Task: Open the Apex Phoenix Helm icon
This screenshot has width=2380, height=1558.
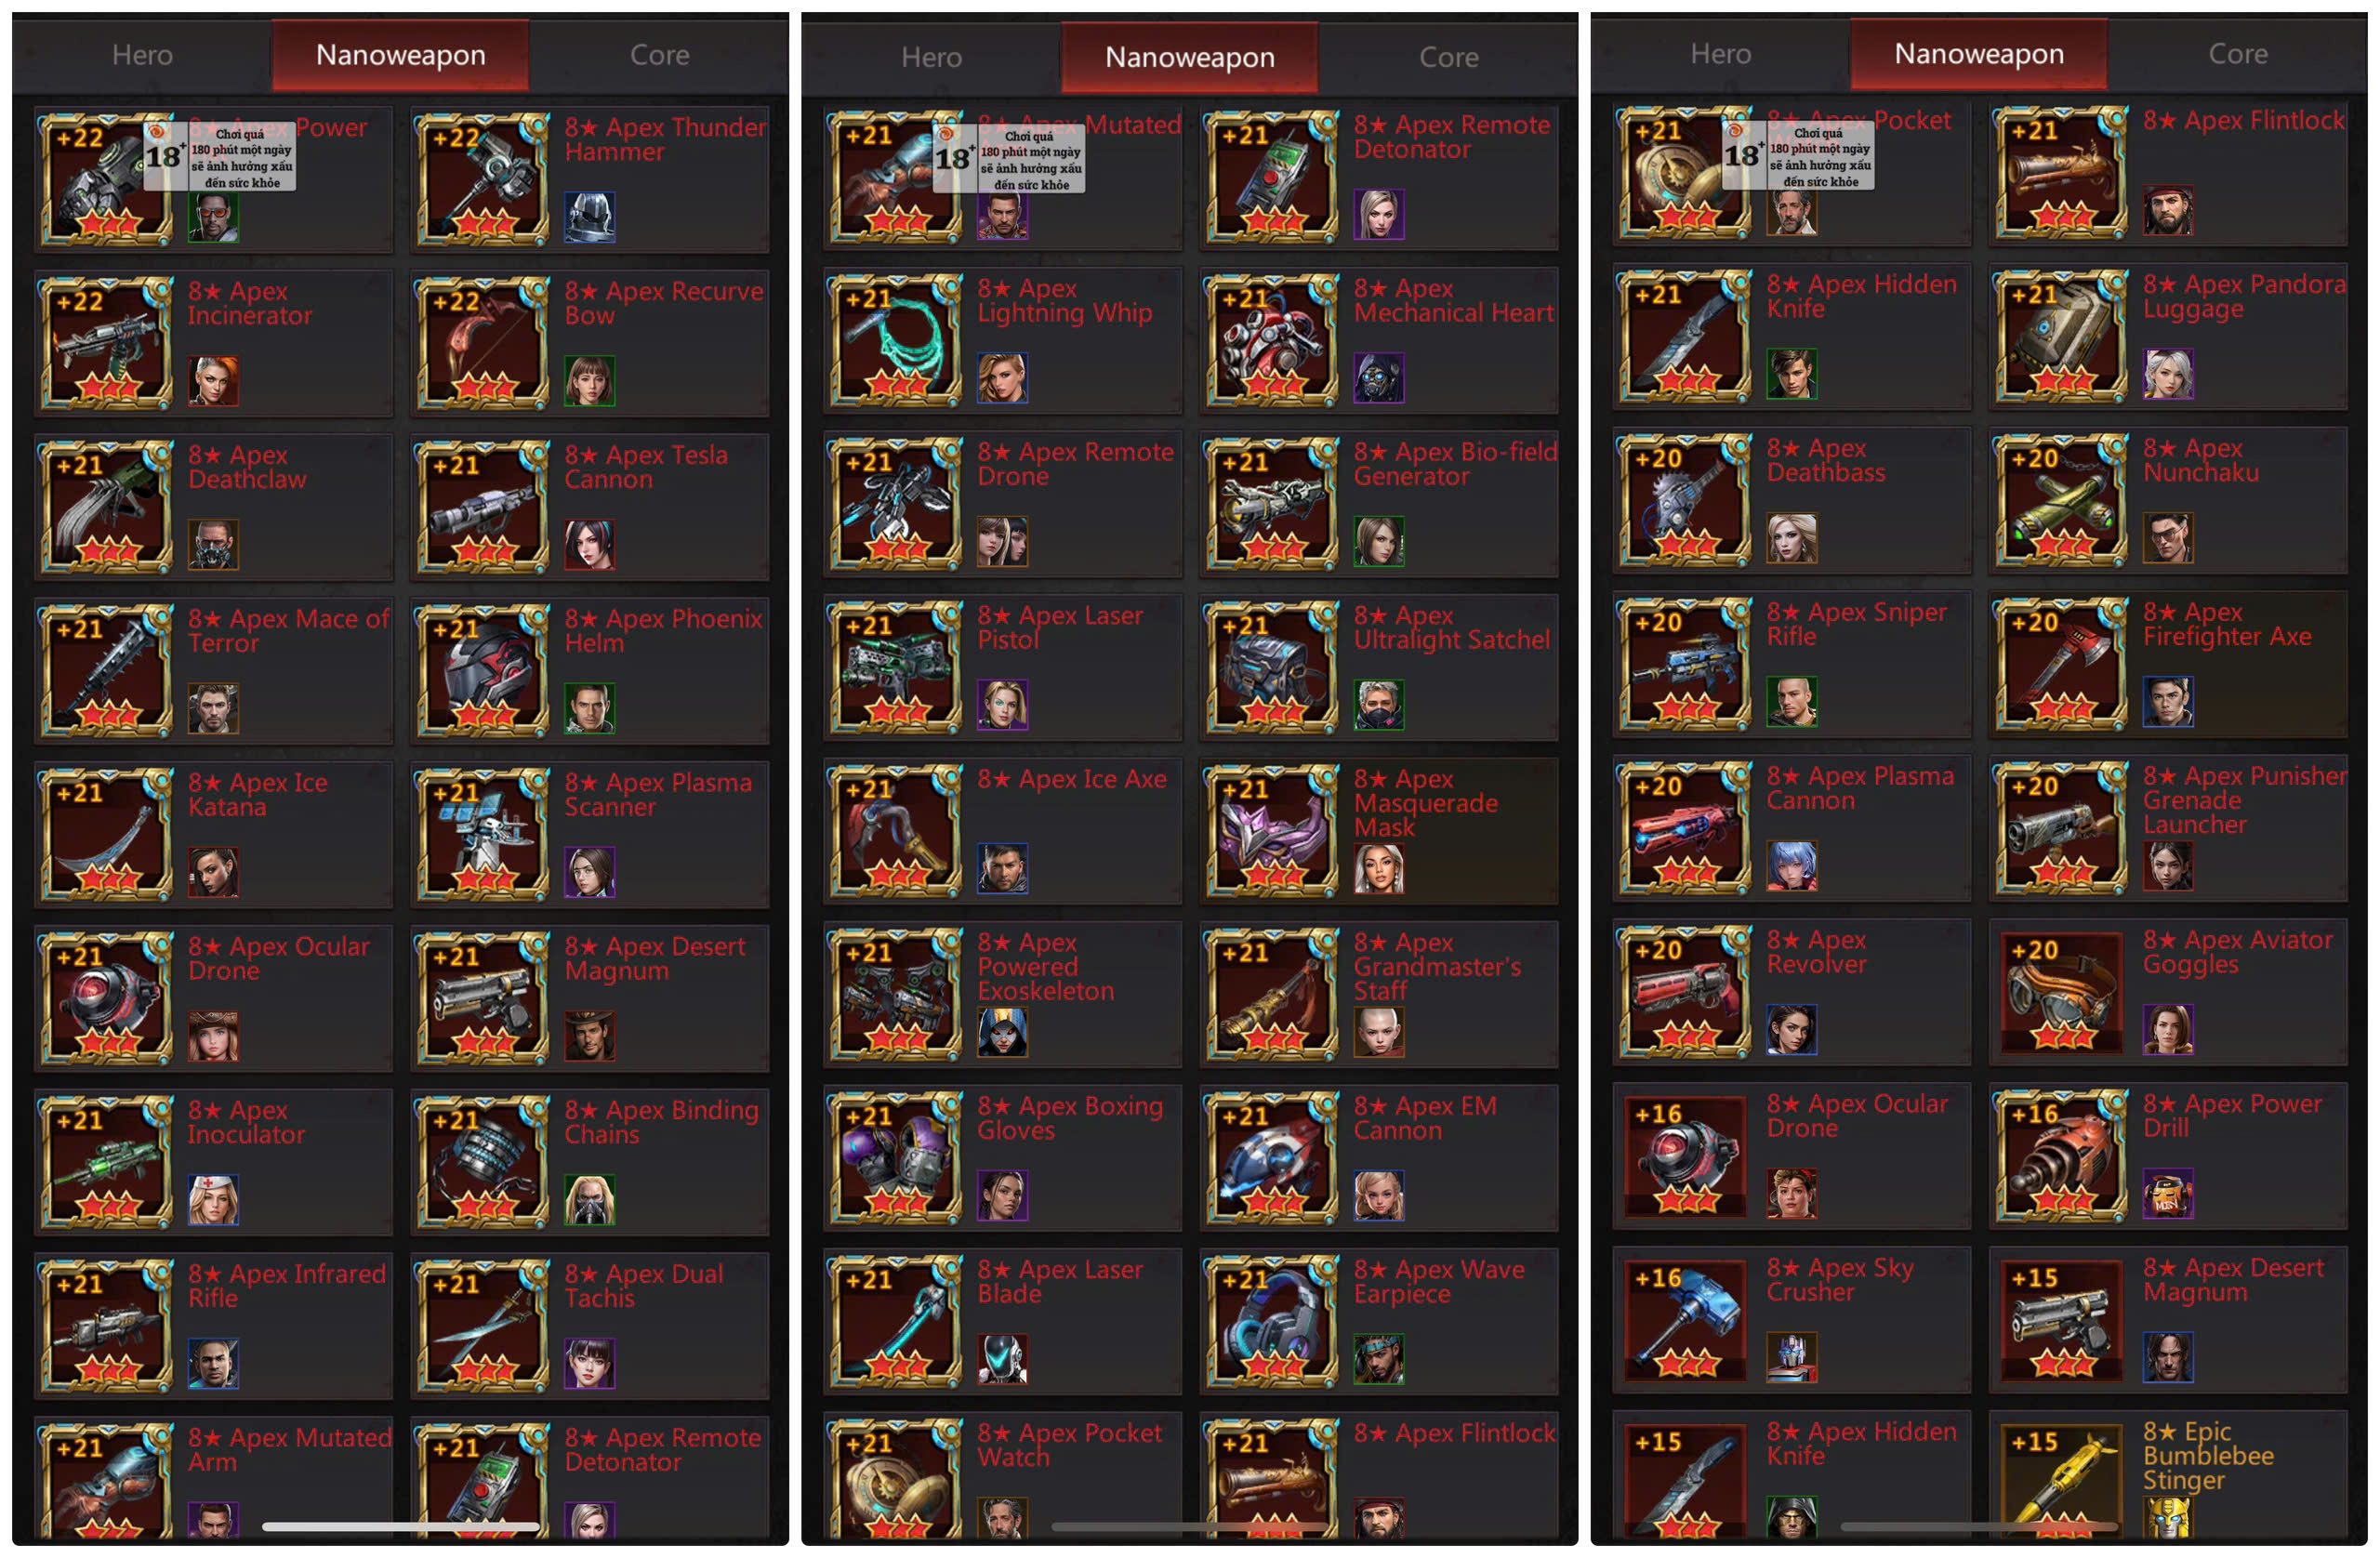Action: 483,671
